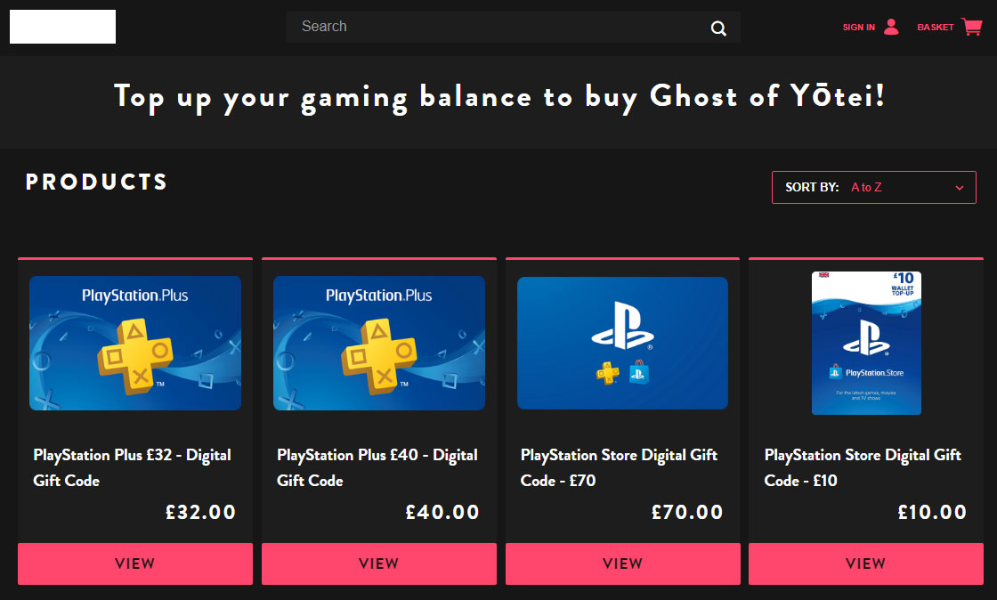View the PlayStation Plus £32 product
Image resolution: width=997 pixels, height=600 pixels.
(x=135, y=564)
